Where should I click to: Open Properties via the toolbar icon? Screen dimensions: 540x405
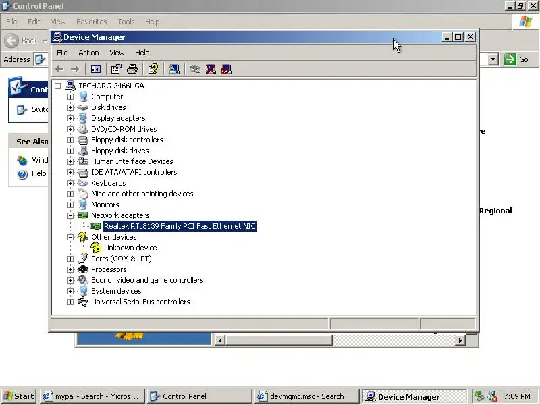click(116, 70)
